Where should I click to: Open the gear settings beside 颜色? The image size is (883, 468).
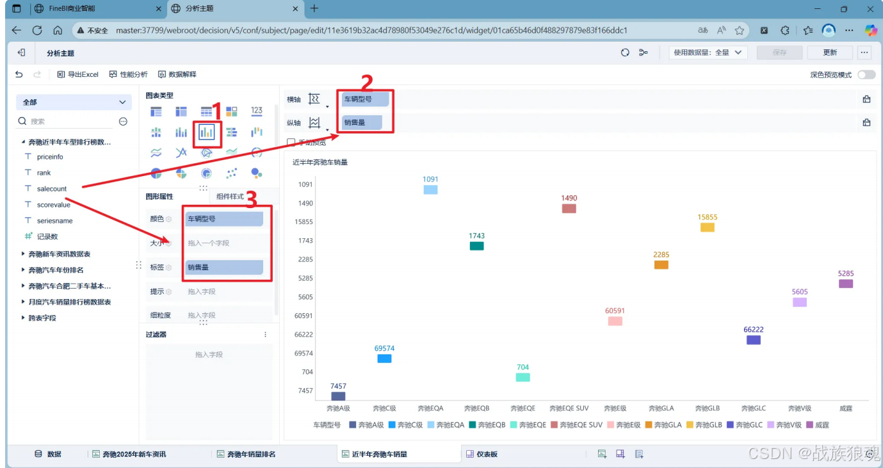click(169, 219)
